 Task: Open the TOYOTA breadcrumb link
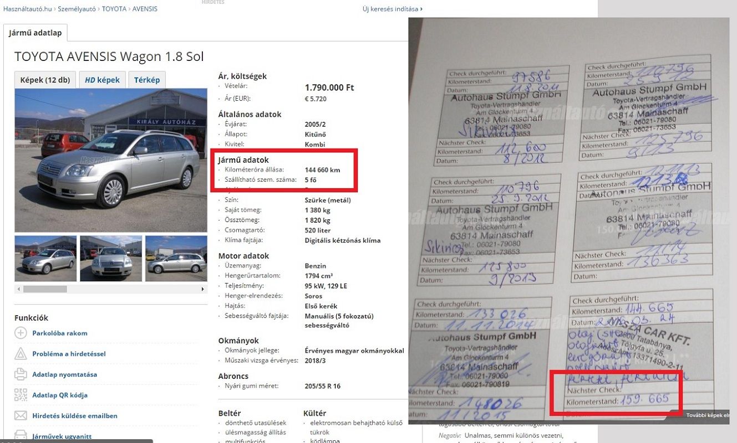point(114,9)
